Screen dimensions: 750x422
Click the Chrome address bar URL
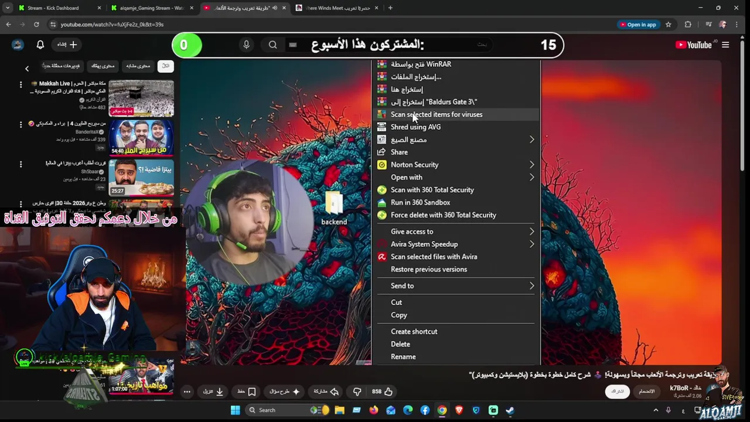coord(112,25)
